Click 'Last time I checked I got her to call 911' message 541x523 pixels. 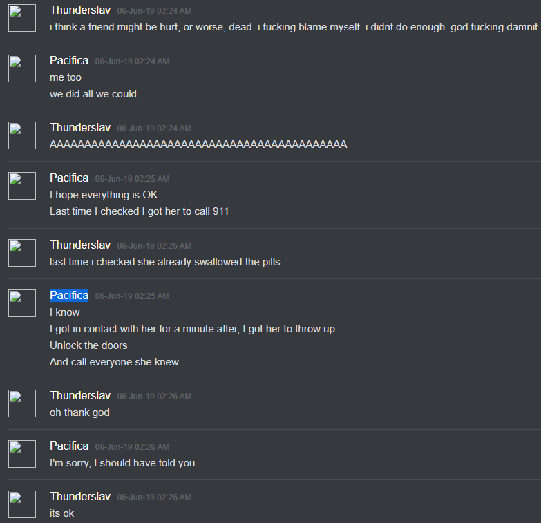139,211
